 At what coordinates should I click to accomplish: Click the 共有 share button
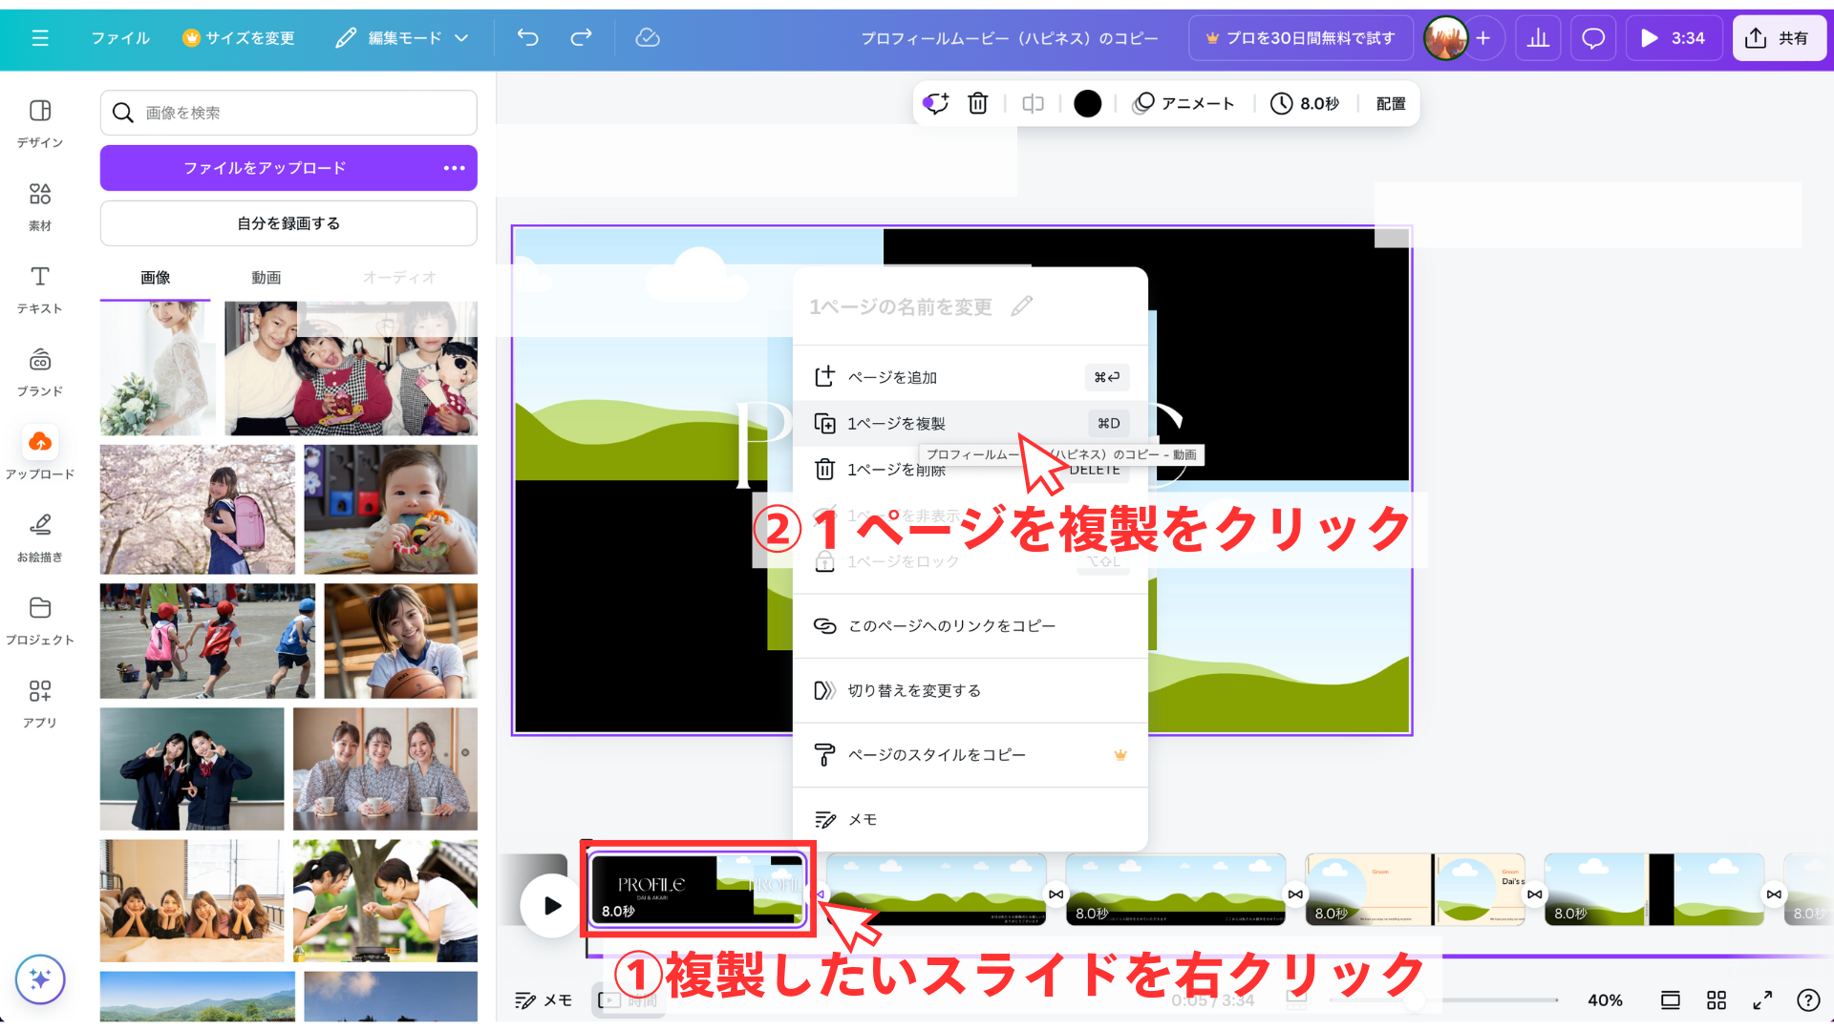pyautogui.click(x=1779, y=38)
